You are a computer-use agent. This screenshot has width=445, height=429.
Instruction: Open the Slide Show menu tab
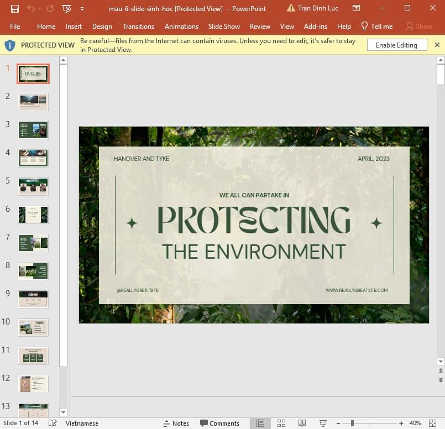tap(223, 26)
